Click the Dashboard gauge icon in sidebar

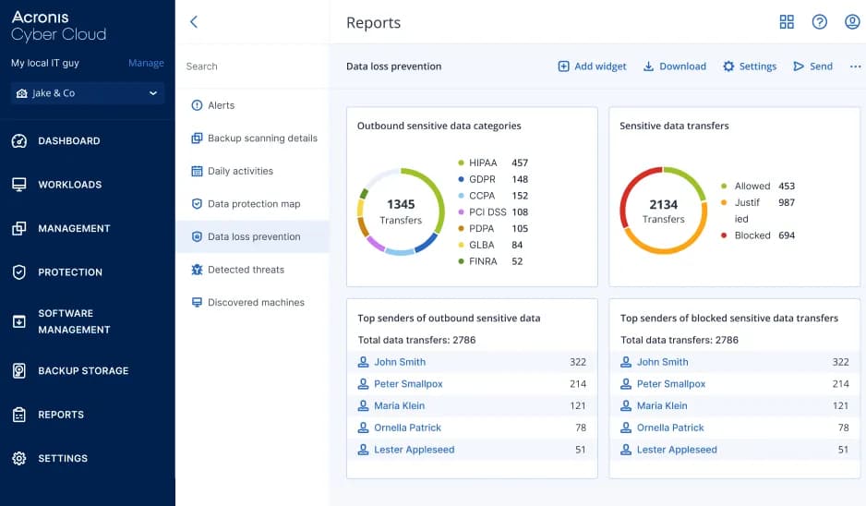point(18,141)
